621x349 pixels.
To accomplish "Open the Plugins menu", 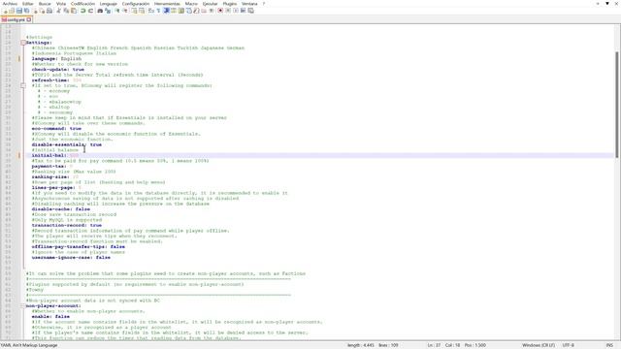I will point(230,4).
